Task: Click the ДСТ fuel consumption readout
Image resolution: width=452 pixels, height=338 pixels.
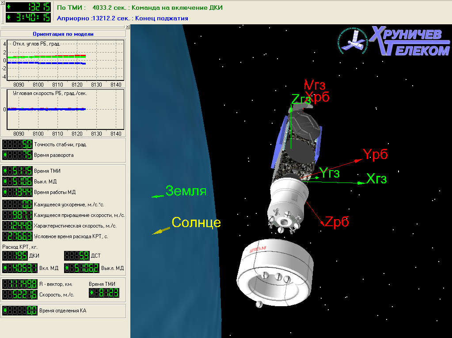Action: coord(77,256)
